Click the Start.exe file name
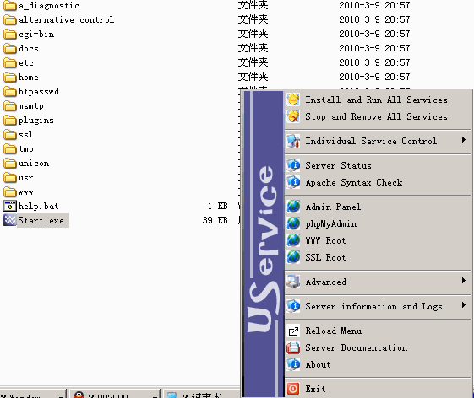Image resolution: width=474 pixels, height=398 pixels. pos(41,220)
